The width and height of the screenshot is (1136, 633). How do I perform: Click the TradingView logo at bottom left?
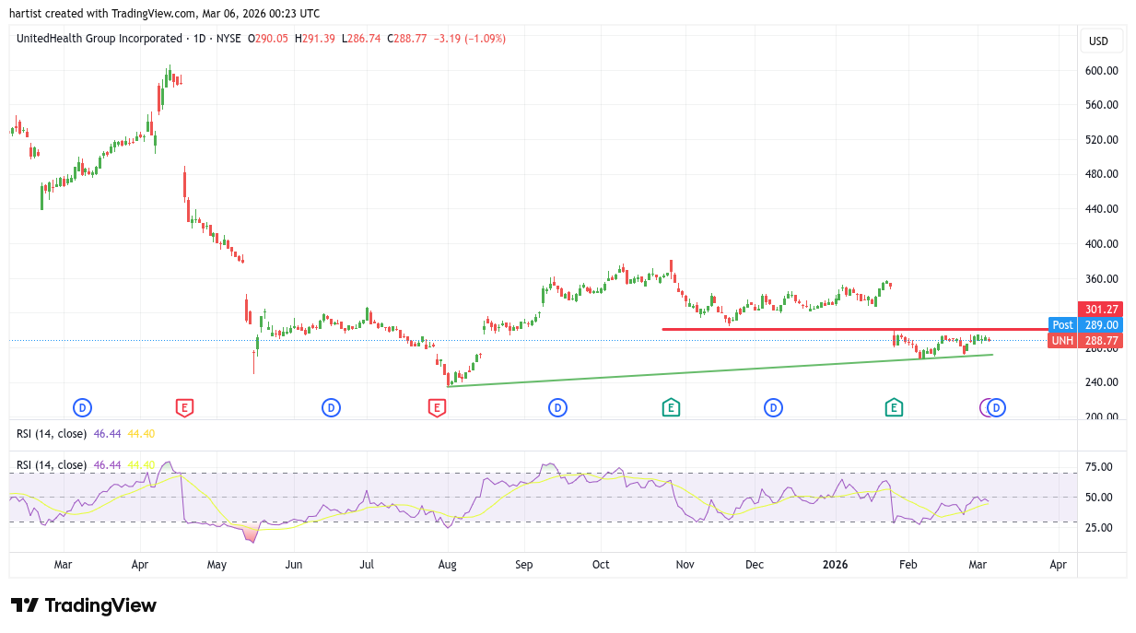pyautogui.click(x=84, y=605)
